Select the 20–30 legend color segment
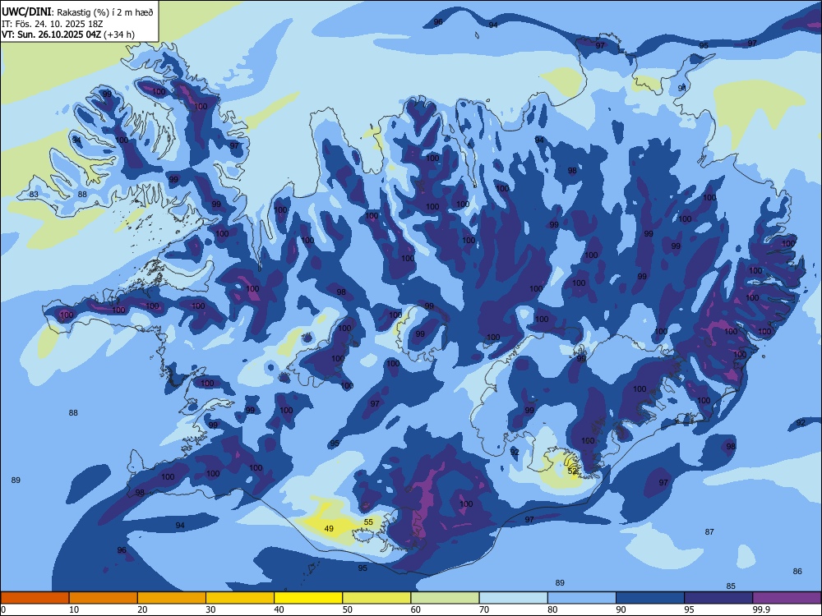 pyautogui.click(x=172, y=598)
